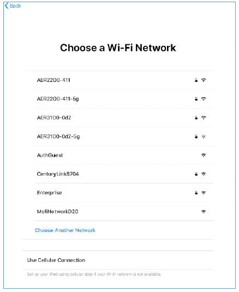This screenshot has height=292, width=239.
Task: Select the CenturyLink8704 network
Action: (x=124, y=174)
